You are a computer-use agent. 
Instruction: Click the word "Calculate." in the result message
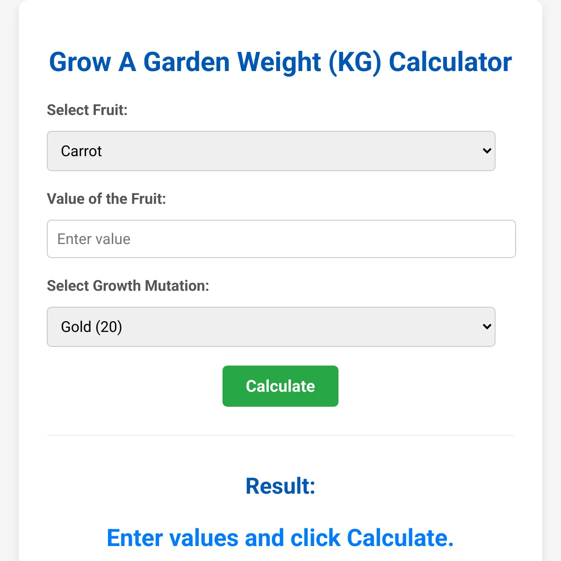point(400,538)
